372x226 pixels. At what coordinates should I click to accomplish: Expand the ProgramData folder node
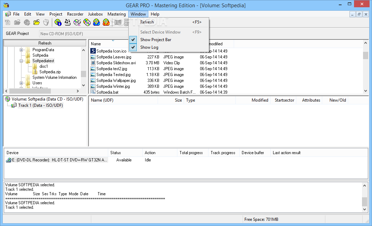(21, 50)
